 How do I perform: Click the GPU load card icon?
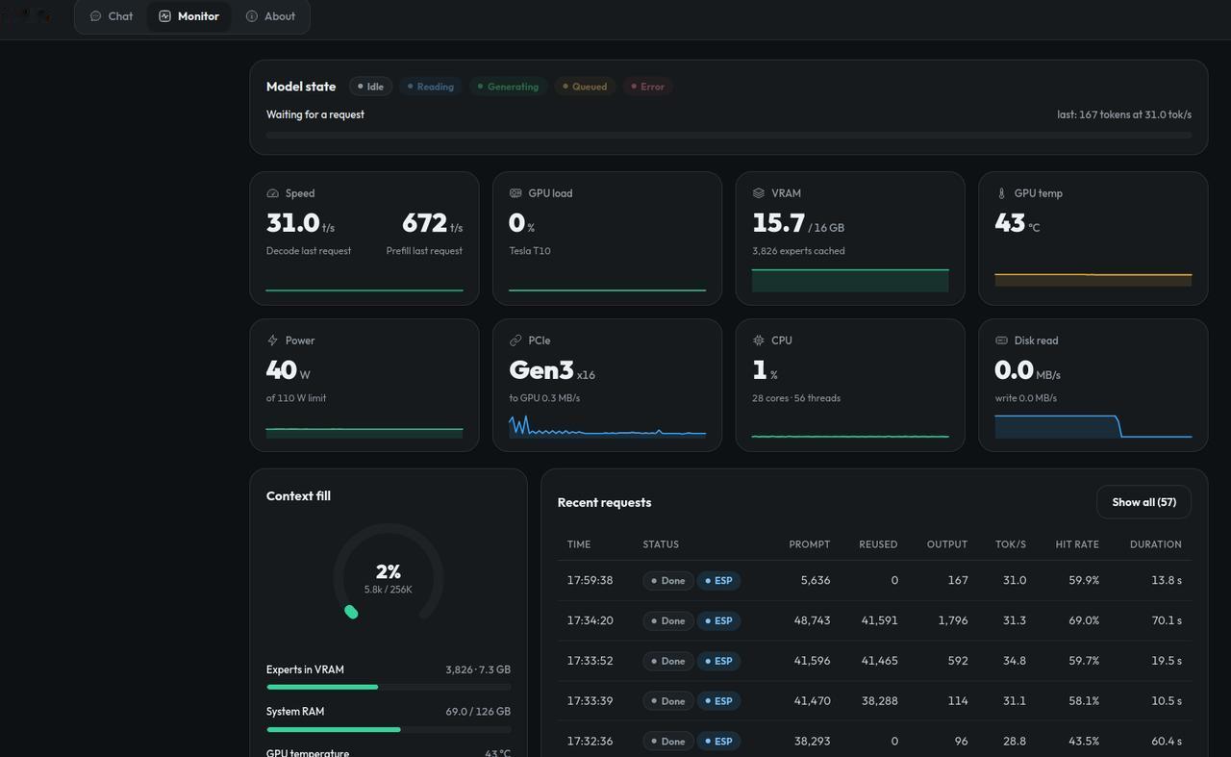(515, 193)
